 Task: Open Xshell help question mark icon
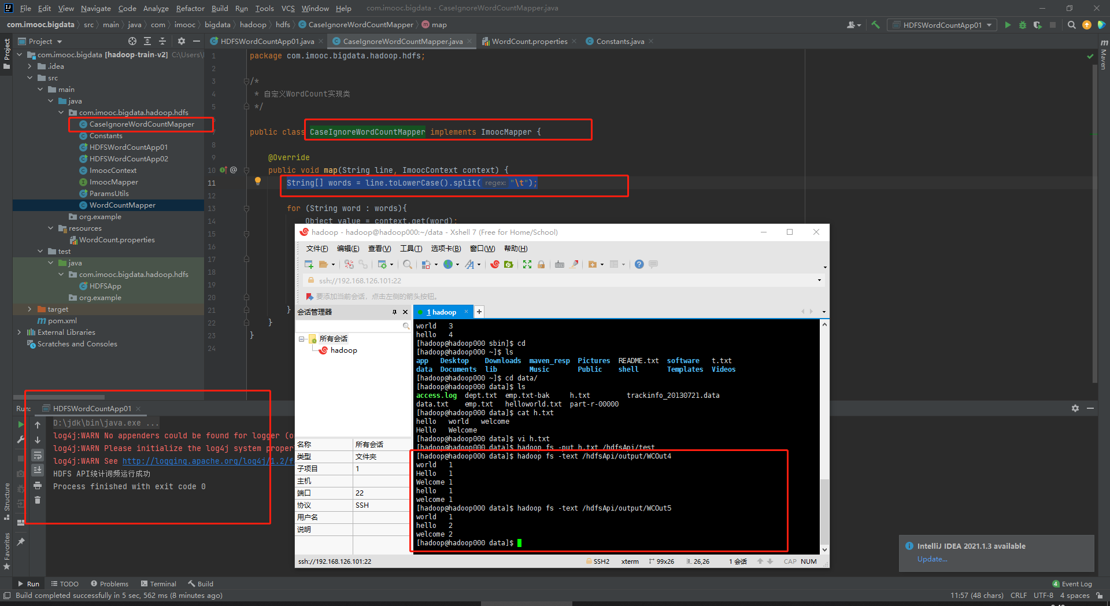point(639,264)
